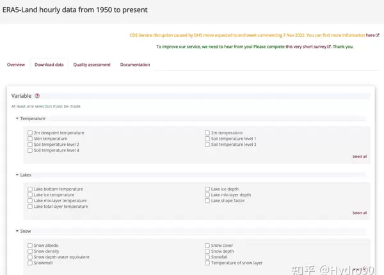Check the Lake shape factor box
This screenshot has height=275, width=384.
207,201
